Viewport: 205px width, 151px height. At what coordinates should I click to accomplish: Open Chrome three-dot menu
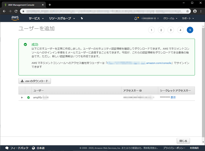point(201,11)
